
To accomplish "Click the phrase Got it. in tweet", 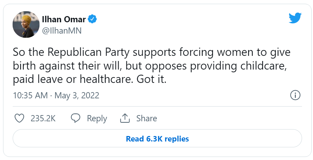I will click(151, 79).
